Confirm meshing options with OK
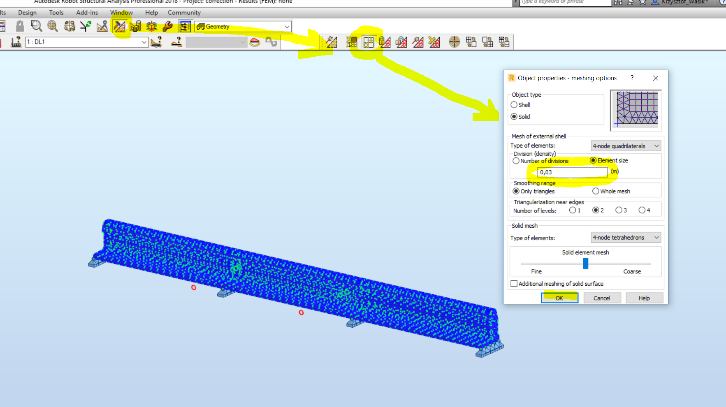Image resolution: width=726 pixels, height=407 pixels. (x=559, y=298)
